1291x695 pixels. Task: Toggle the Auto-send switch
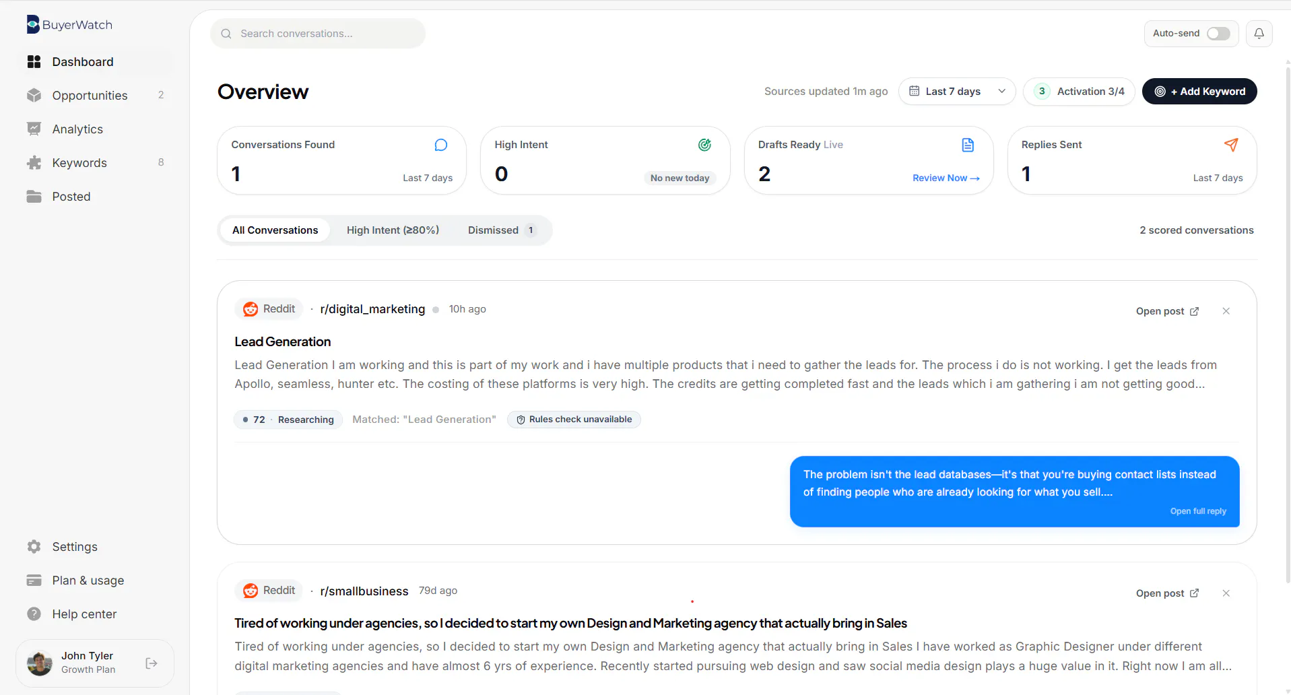click(1218, 34)
